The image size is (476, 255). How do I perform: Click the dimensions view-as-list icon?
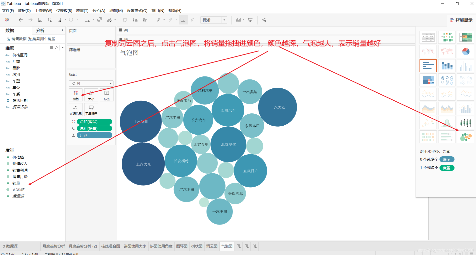click(52, 47)
